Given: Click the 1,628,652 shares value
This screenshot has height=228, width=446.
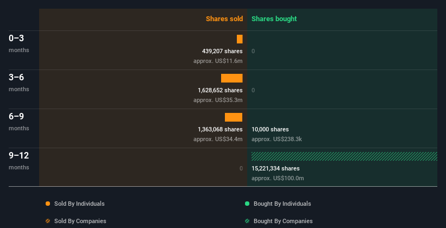Looking at the screenshot, I should (x=220, y=90).
